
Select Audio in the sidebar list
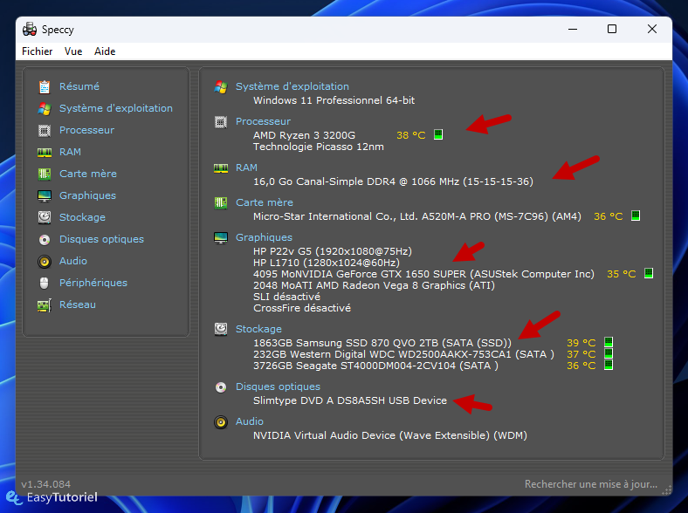(73, 261)
